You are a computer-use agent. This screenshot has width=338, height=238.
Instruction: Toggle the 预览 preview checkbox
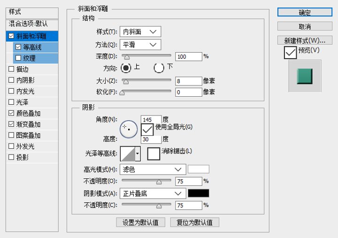click(291, 53)
